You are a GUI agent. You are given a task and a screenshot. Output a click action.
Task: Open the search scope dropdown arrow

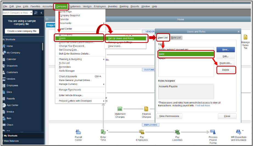coord(31,13)
